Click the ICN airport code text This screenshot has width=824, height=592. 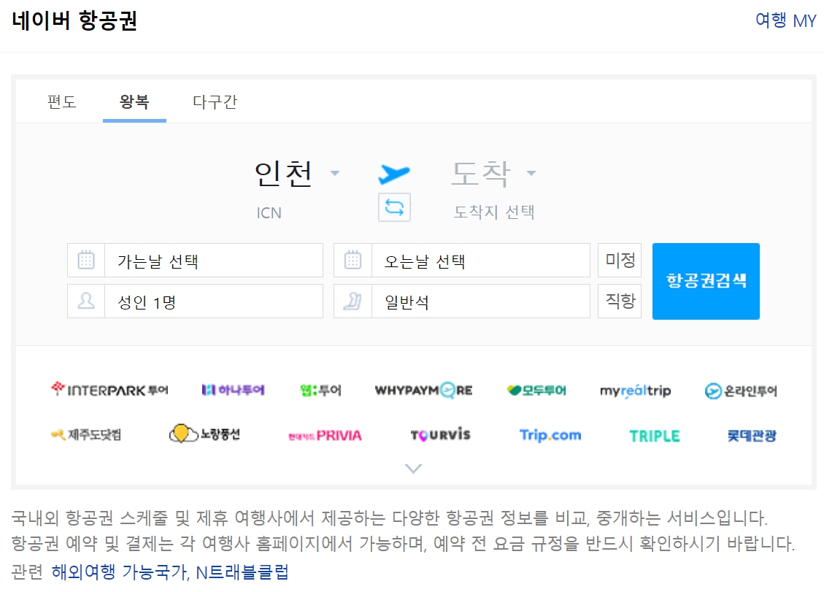click(269, 213)
